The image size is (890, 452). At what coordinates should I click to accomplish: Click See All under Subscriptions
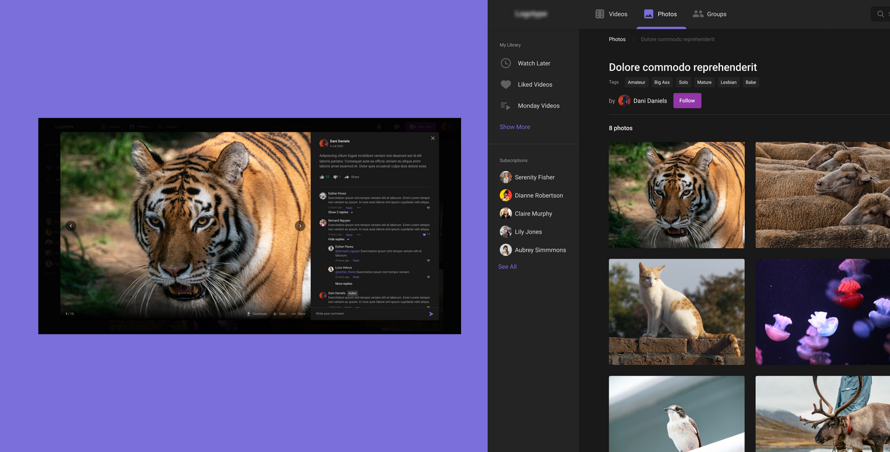click(x=507, y=267)
